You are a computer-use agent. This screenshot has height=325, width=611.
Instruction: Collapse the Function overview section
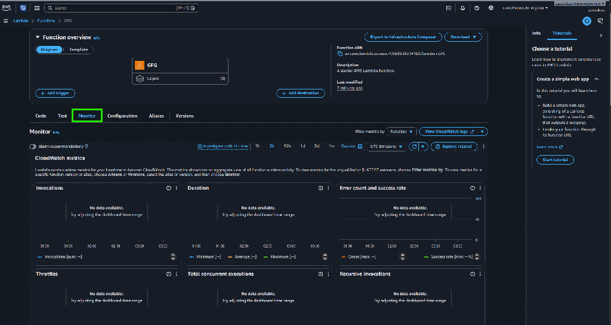pos(38,38)
